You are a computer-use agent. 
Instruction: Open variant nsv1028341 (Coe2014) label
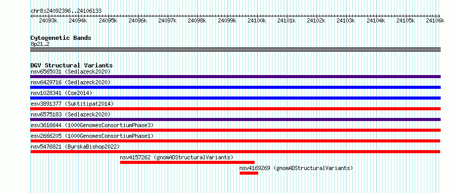61,93
